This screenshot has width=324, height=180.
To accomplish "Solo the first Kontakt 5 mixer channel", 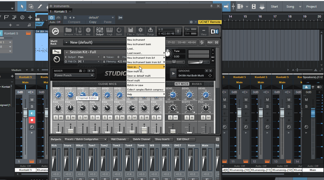I will 32,106.
